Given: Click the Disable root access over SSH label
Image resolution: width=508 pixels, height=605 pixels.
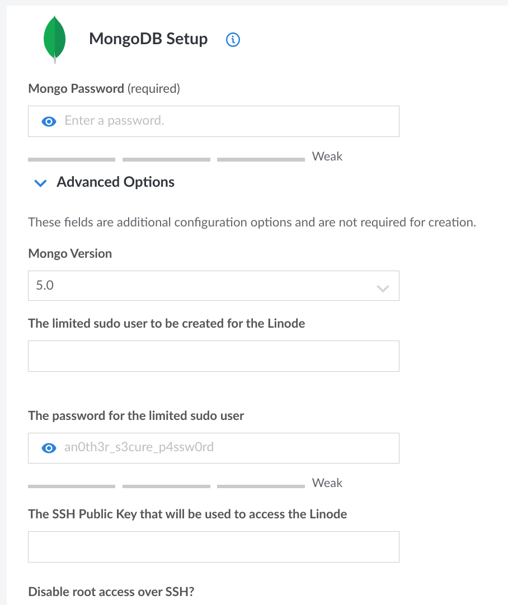Looking at the screenshot, I should (x=111, y=592).
